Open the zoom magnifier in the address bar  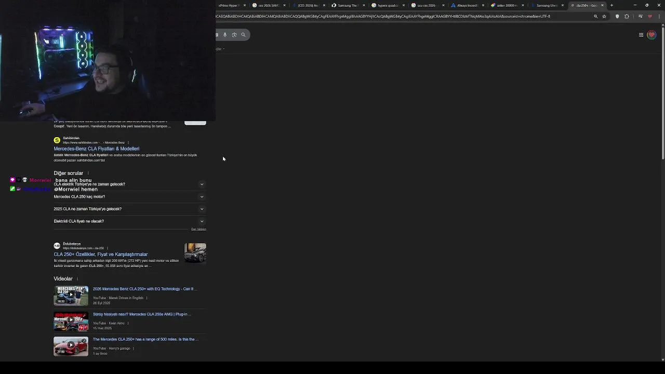pos(596,16)
